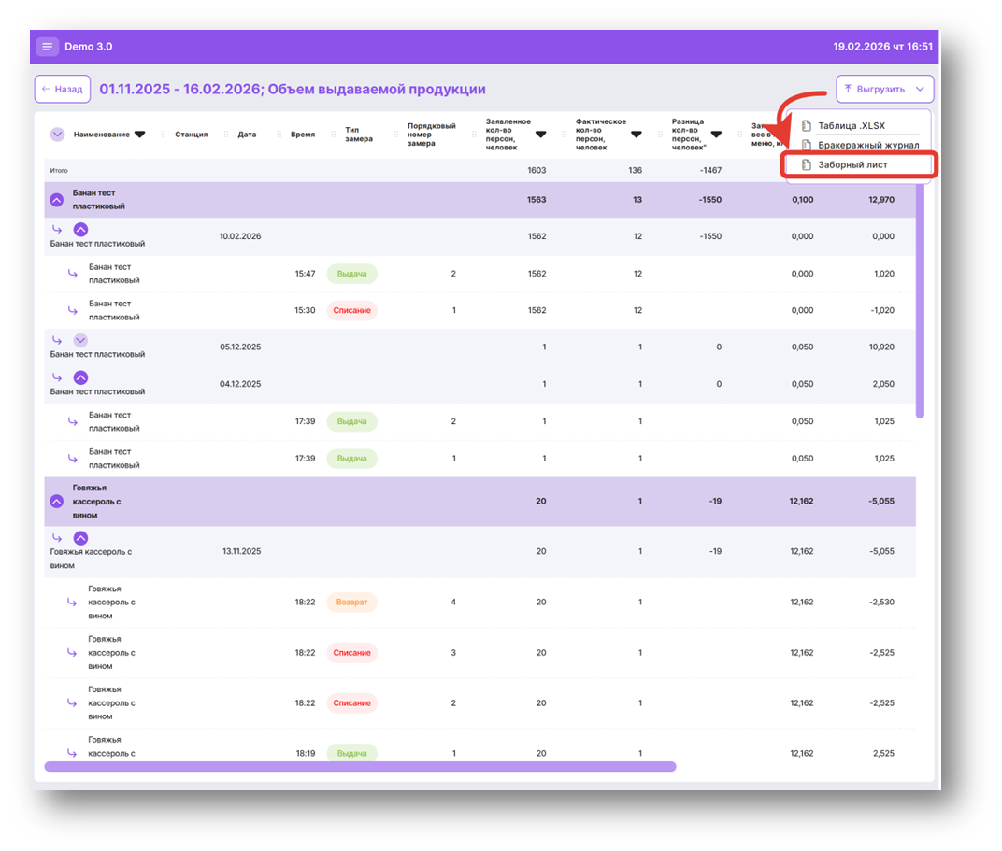Click the -5,055 value in 13.11.2025 row
This screenshot has height=851, width=1002.
coord(881,551)
